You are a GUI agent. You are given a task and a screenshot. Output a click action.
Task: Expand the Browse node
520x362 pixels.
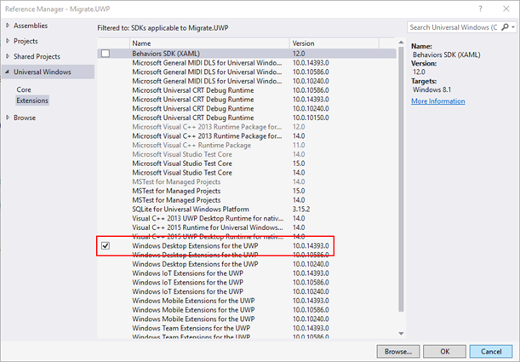[8, 118]
